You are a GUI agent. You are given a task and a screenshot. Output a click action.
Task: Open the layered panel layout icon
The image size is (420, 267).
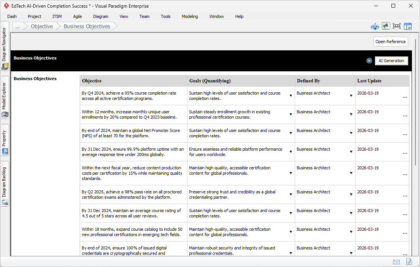[x=408, y=26]
